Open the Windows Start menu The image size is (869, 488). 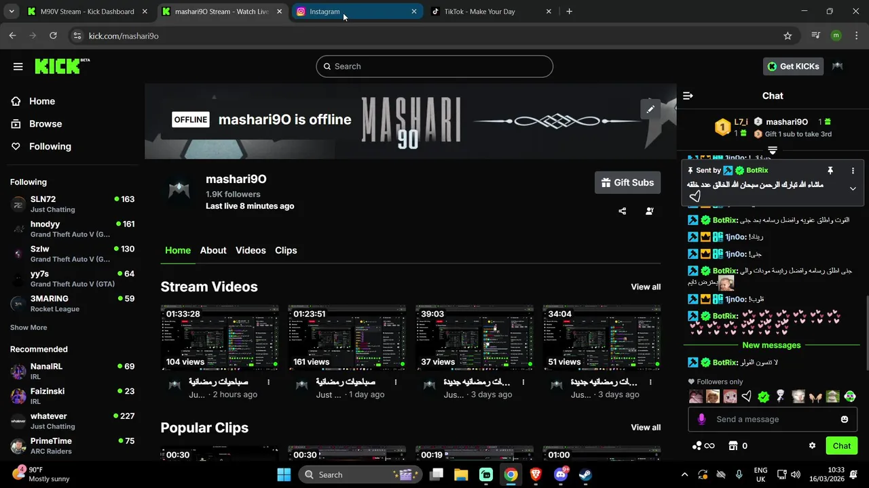pyautogui.click(x=284, y=474)
